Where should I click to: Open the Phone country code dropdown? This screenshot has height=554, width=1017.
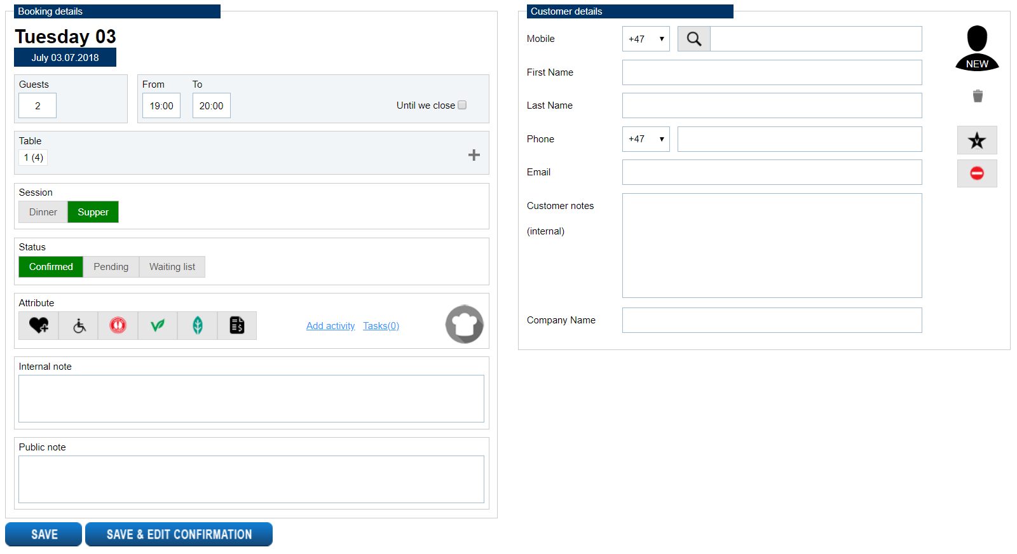click(x=646, y=139)
